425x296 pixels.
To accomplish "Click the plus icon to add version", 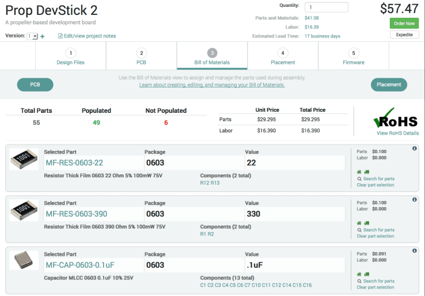I will (x=42, y=36).
